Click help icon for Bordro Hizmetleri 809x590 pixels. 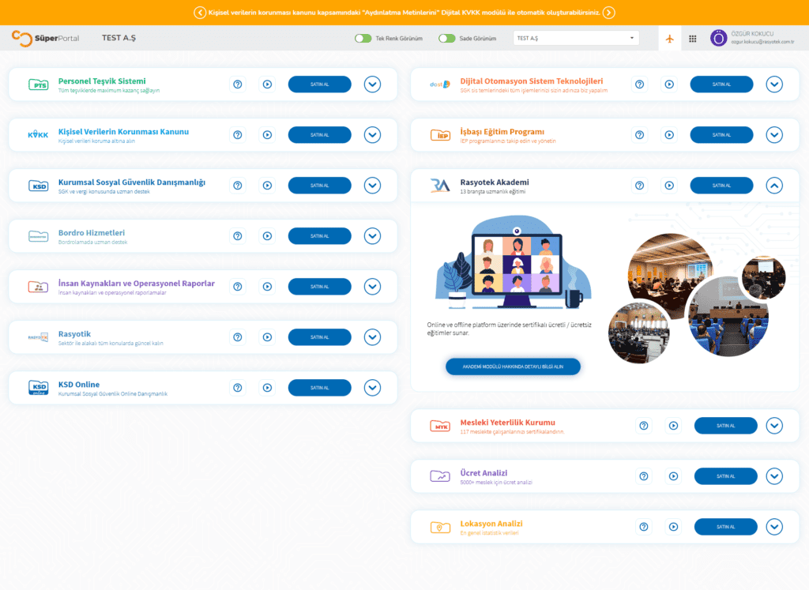pos(238,235)
